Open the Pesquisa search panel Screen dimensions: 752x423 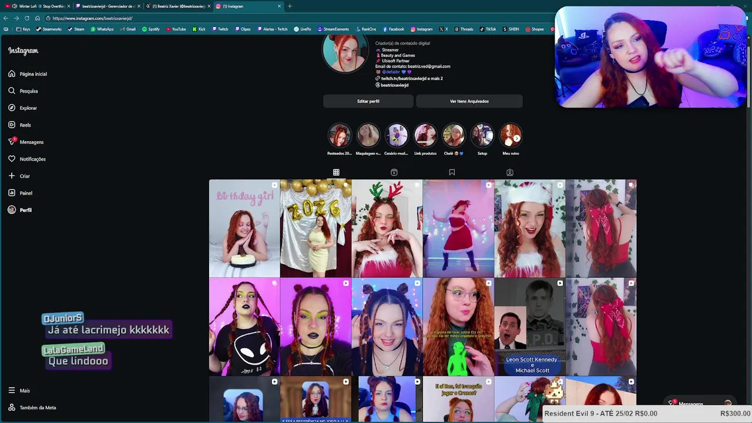coord(23,91)
